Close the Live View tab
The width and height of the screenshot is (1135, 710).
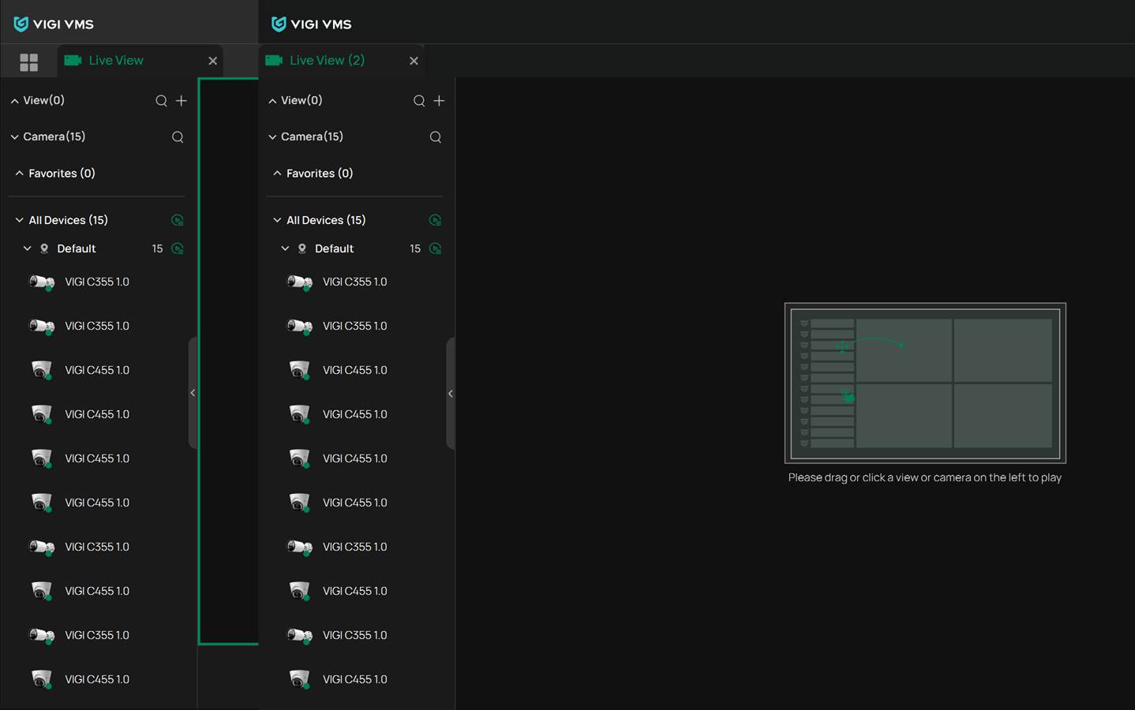[212, 61]
